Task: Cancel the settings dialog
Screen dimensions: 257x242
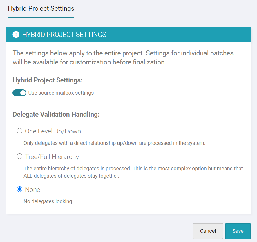Action: click(x=208, y=231)
